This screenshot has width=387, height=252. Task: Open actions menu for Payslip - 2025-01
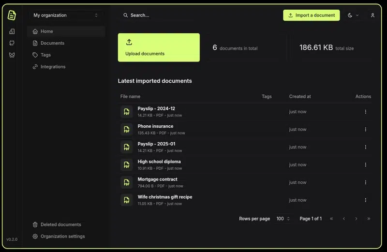point(366,147)
